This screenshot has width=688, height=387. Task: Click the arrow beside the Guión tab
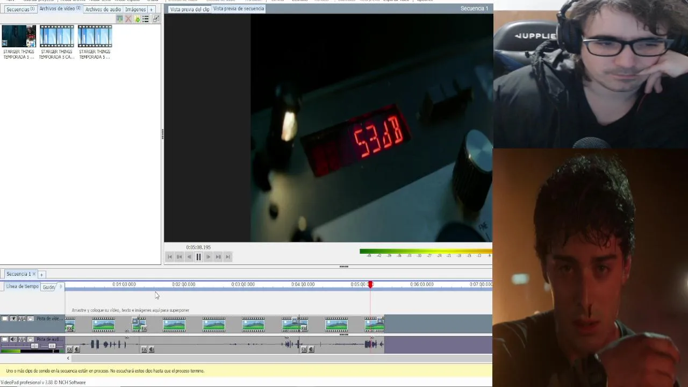tap(60, 286)
